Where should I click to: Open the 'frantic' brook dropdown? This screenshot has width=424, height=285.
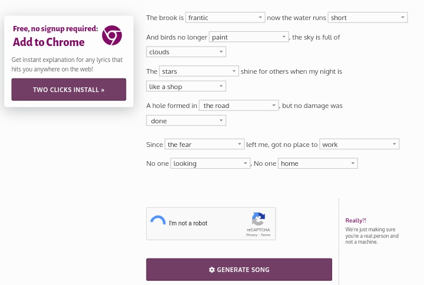tap(225, 18)
